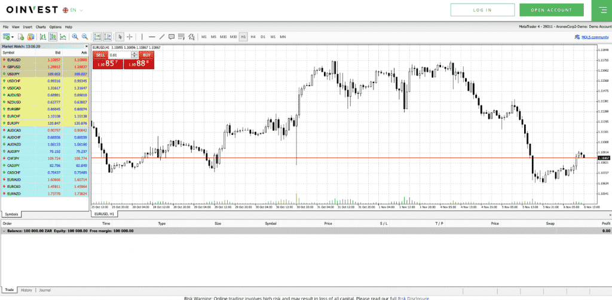
Task: Select the crosshair tool
Action: (x=130, y=36)
